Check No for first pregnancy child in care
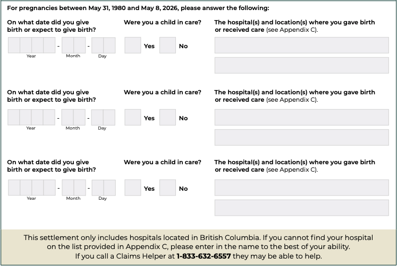 click(167, 46)
